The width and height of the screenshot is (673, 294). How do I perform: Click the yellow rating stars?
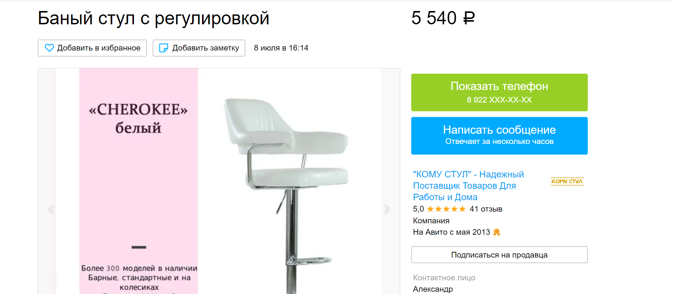coord(446,209)
